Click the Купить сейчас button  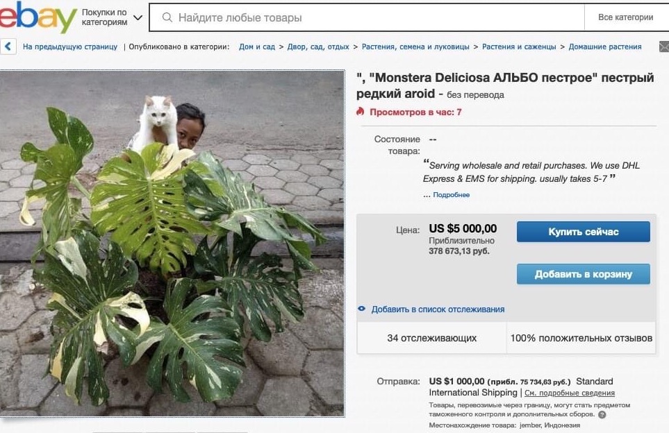pyautogui.click(x=584, y=232)
